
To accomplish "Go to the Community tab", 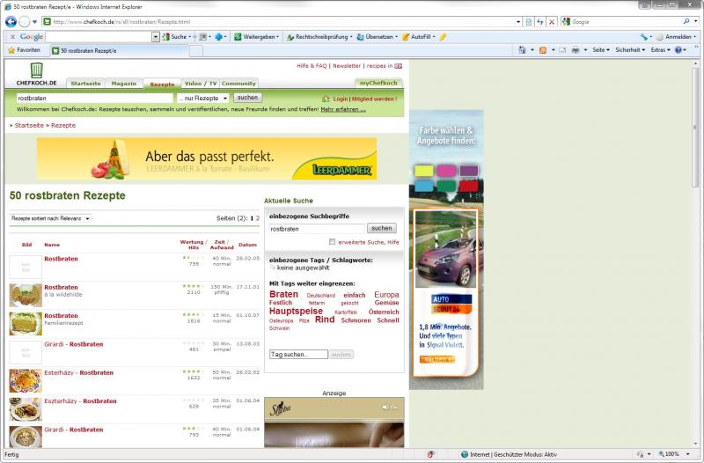I will tap(238, 84).
